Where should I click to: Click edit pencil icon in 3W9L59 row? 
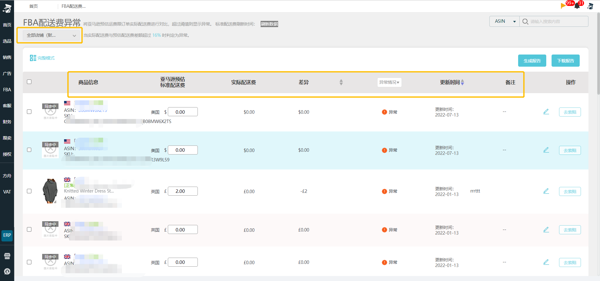(546, 150)
